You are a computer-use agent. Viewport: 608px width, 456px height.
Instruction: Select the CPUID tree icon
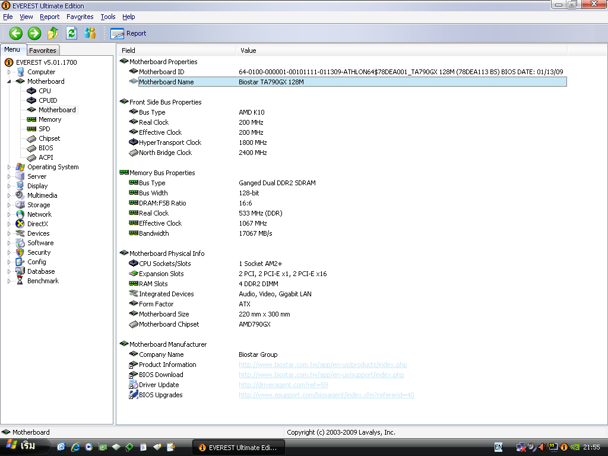31,100
